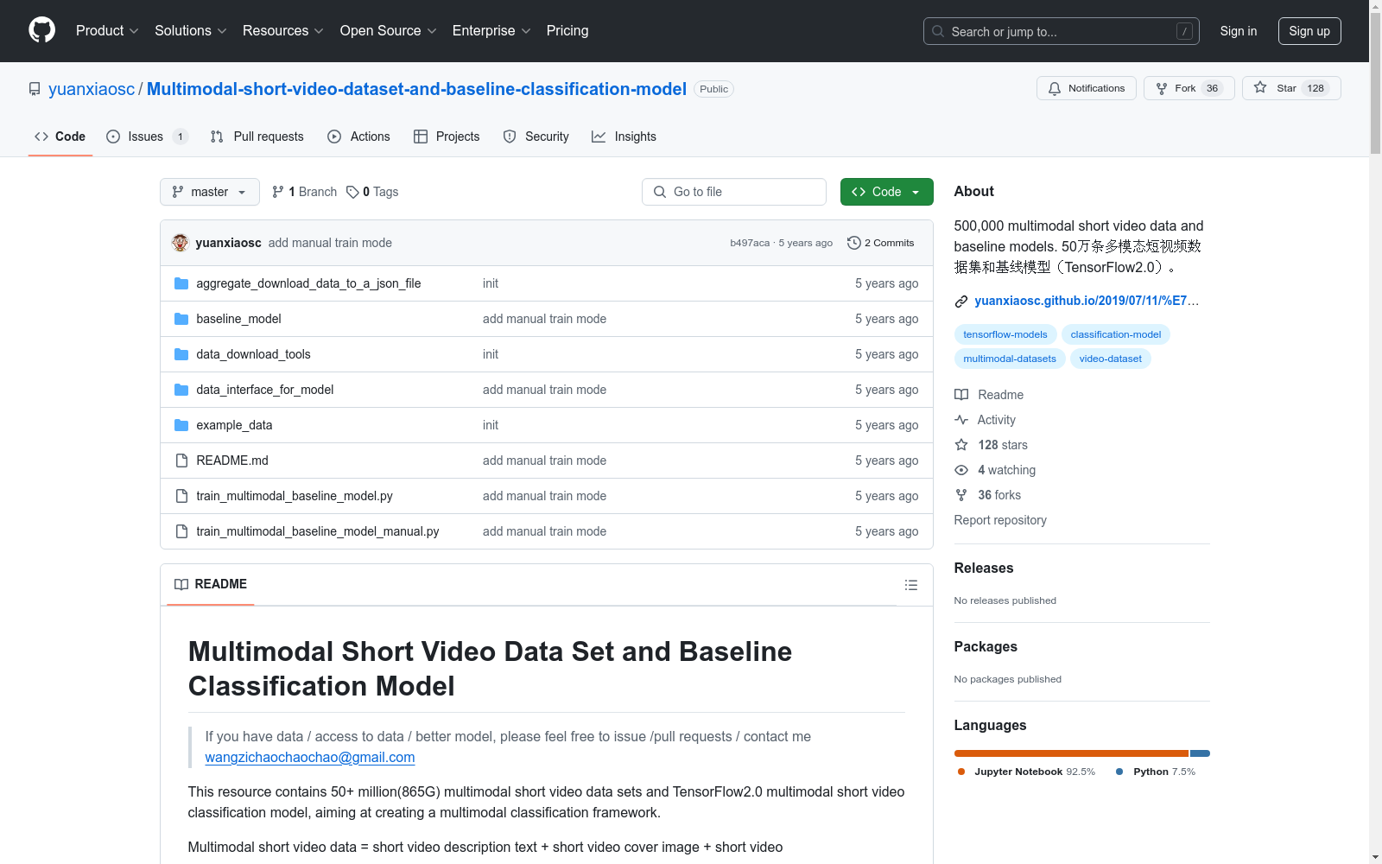Click folder icon next to example_data
1382x864 pixels.
[x=181, y=425]
